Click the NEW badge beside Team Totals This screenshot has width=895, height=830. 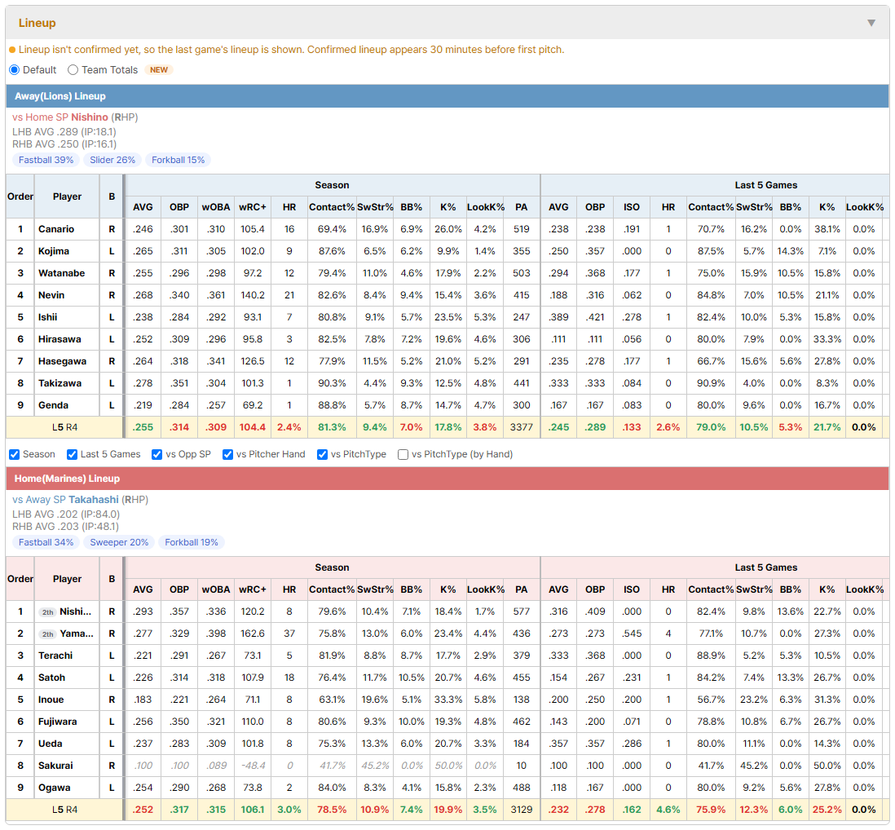[x=159, y=69]
